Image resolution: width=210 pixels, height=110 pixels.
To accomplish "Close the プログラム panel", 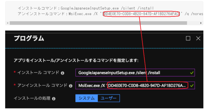I will pos(198,38).
